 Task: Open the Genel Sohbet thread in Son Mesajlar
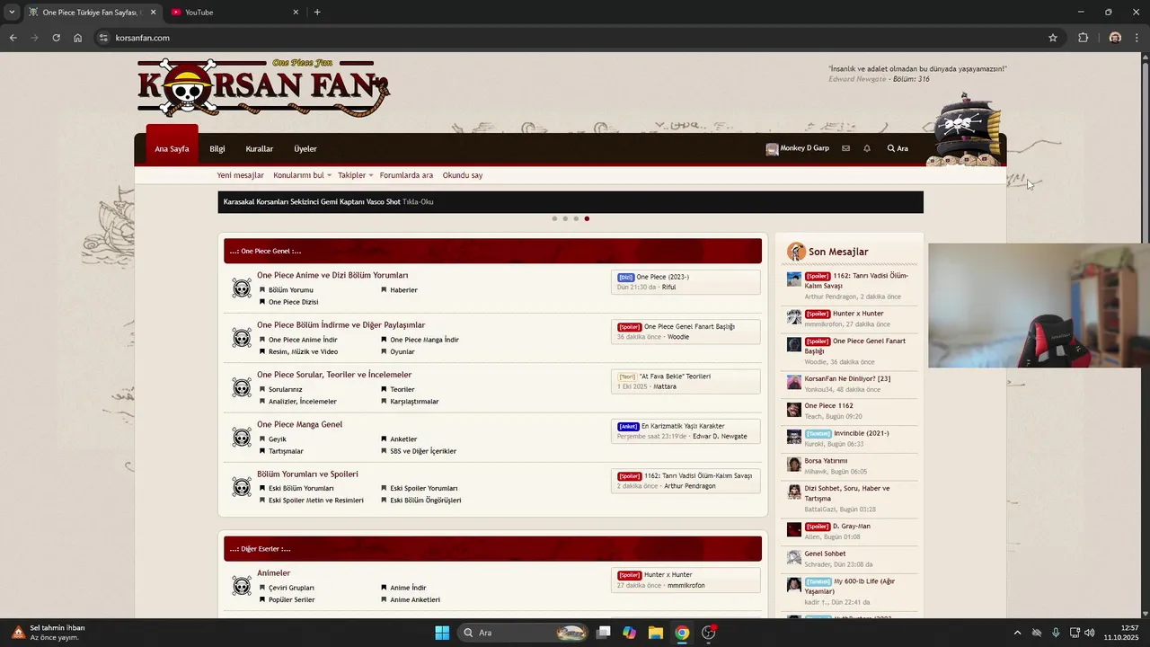(x=825, y=554)
